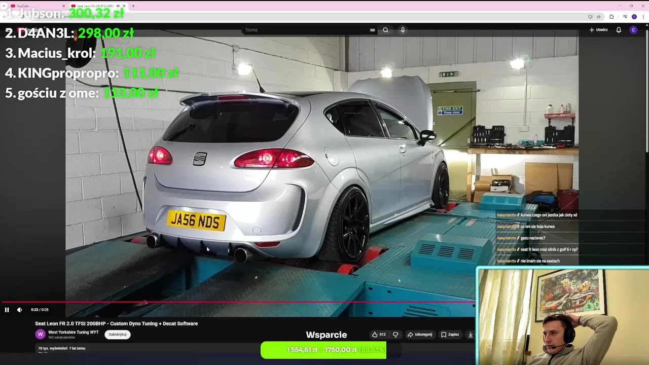Save the video using Zapisz
649x365 pixels.
click(x=450, y=335)
